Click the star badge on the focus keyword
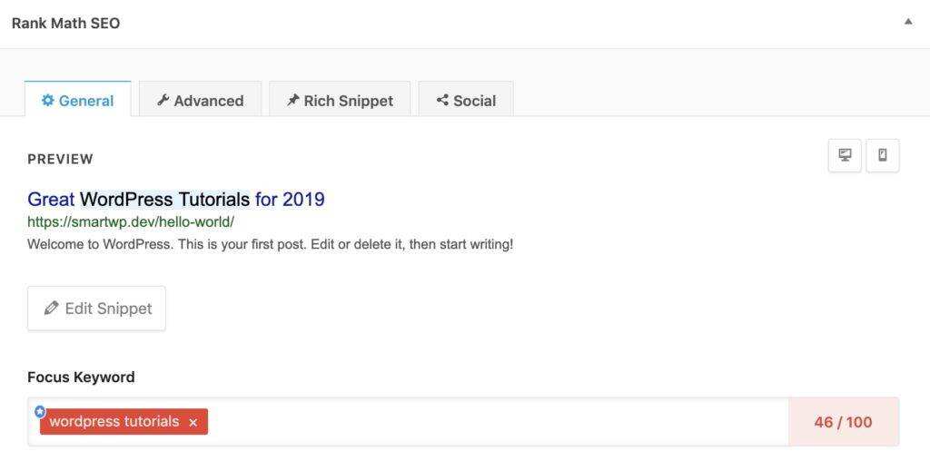Image resolution: width=930 pixels, height=461 pixels. point(40,411)
